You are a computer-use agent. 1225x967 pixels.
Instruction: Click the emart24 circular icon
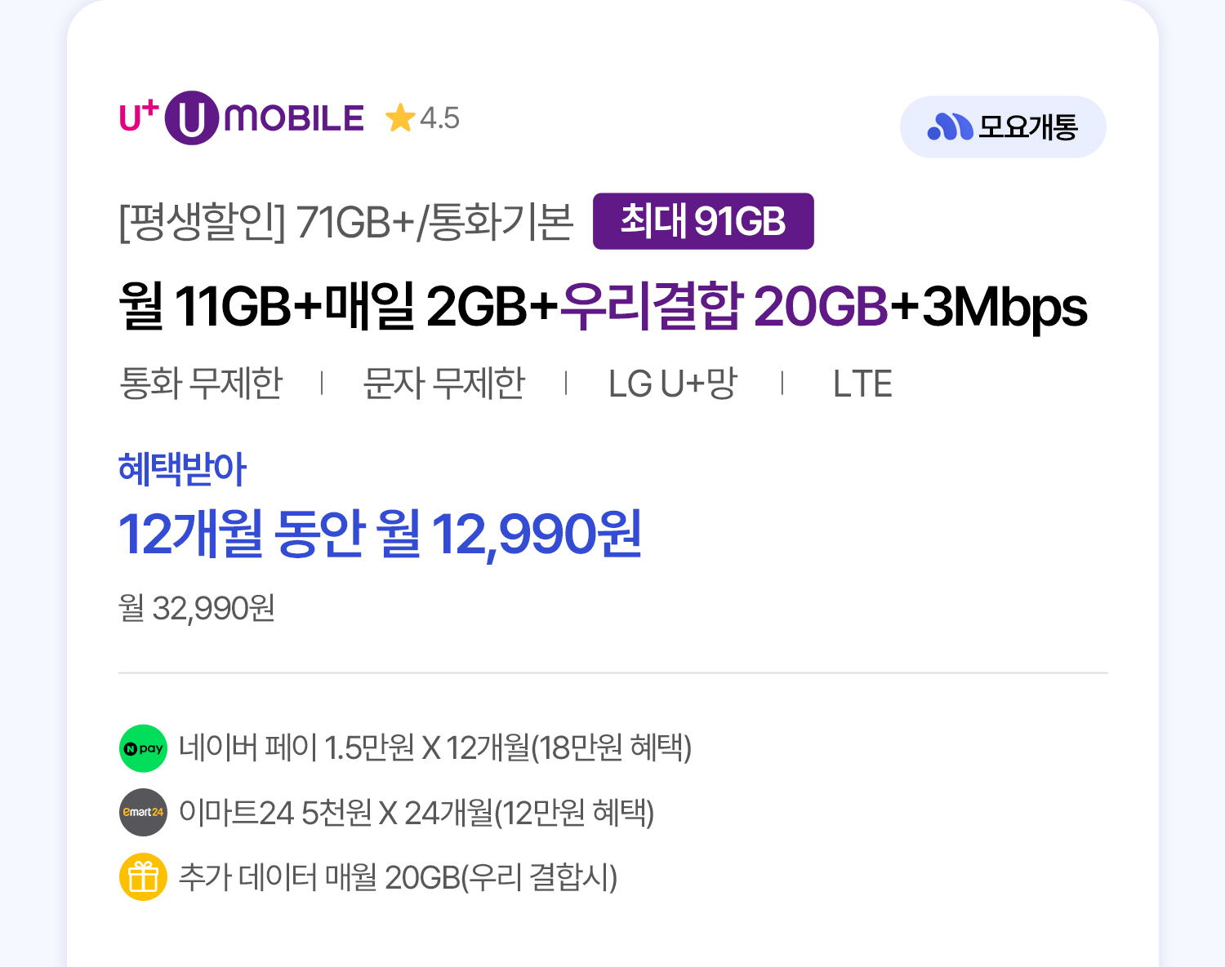pyautogui.click(x=143, y=812)
